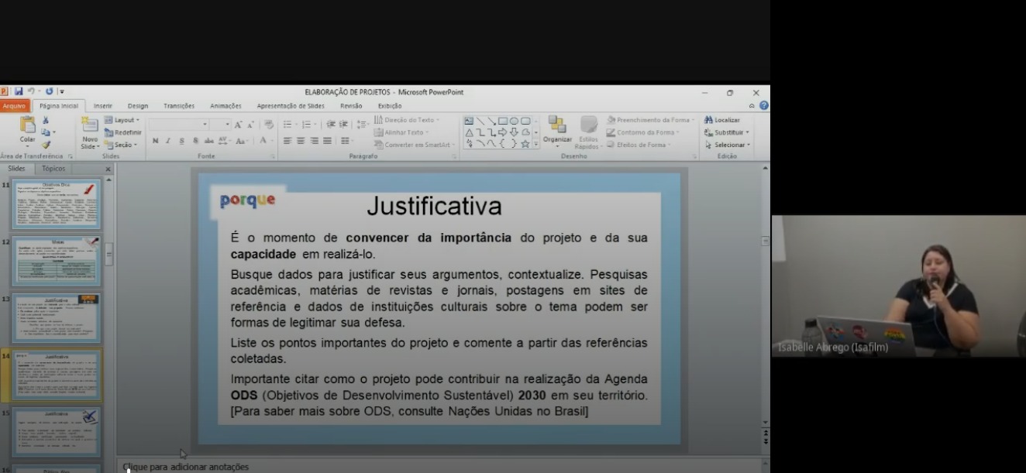Toggle italic formatting button

(x=168, y=141)
